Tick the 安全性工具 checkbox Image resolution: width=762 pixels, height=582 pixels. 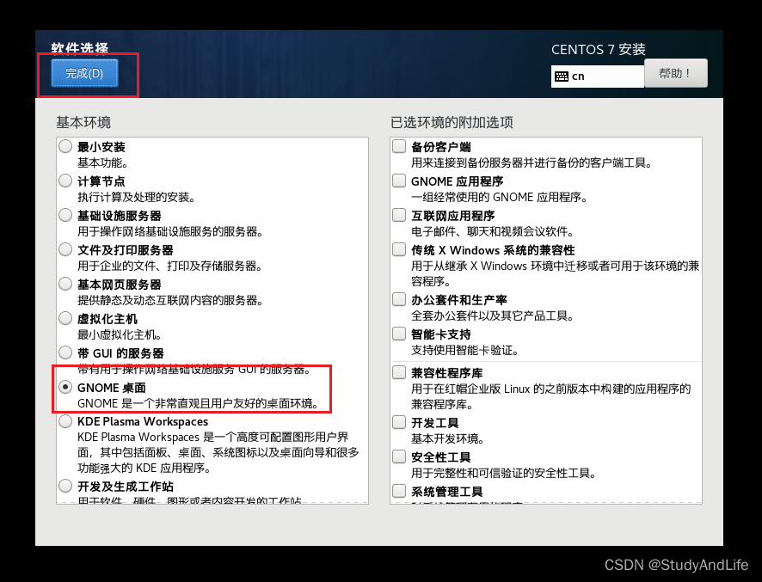coord(399,456)
